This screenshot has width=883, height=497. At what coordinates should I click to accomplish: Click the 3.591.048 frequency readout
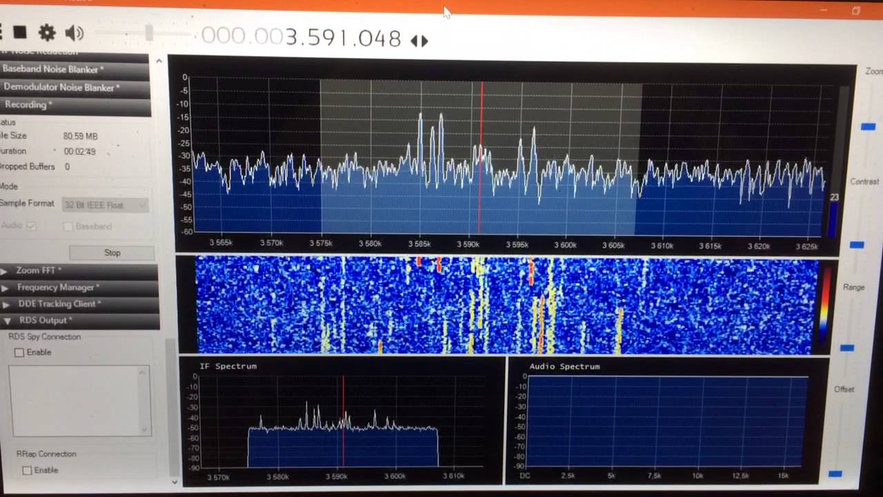[x=343, y=38]
